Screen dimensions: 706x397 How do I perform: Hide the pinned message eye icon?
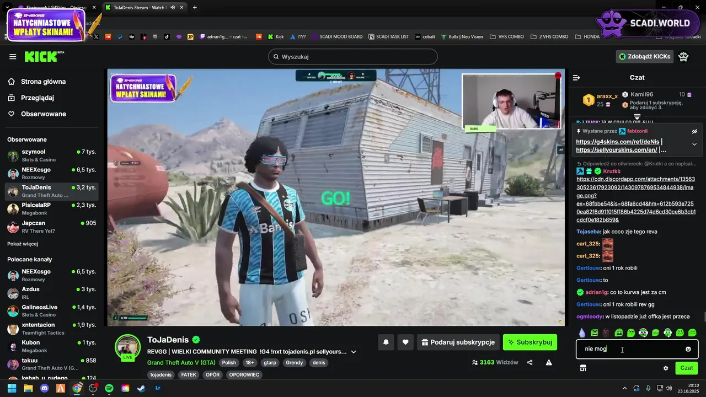pos(694,131)
